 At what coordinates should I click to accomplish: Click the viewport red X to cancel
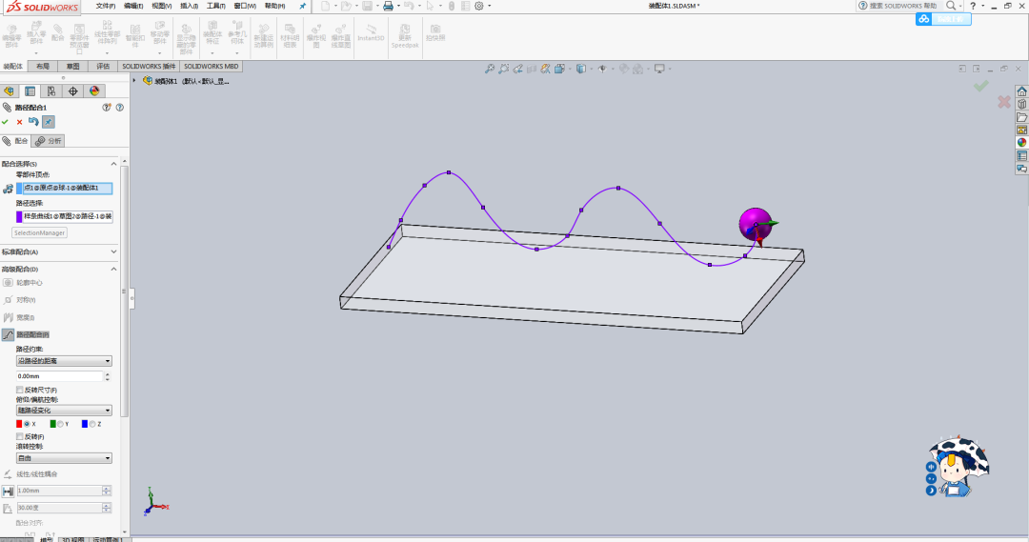point(1004,102)
